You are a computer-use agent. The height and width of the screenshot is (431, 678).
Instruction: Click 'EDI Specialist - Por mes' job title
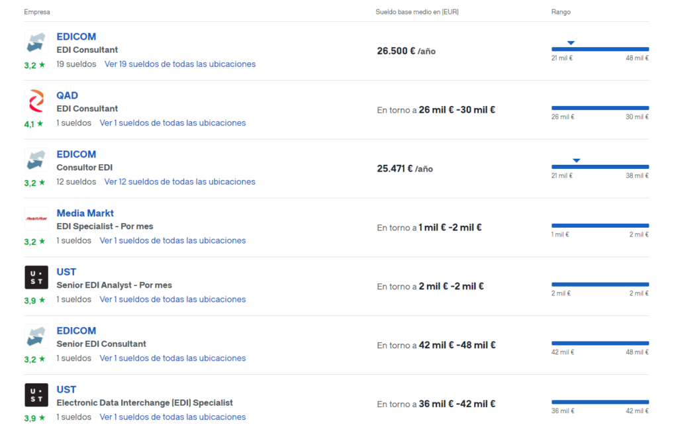[x=105, y=226]
